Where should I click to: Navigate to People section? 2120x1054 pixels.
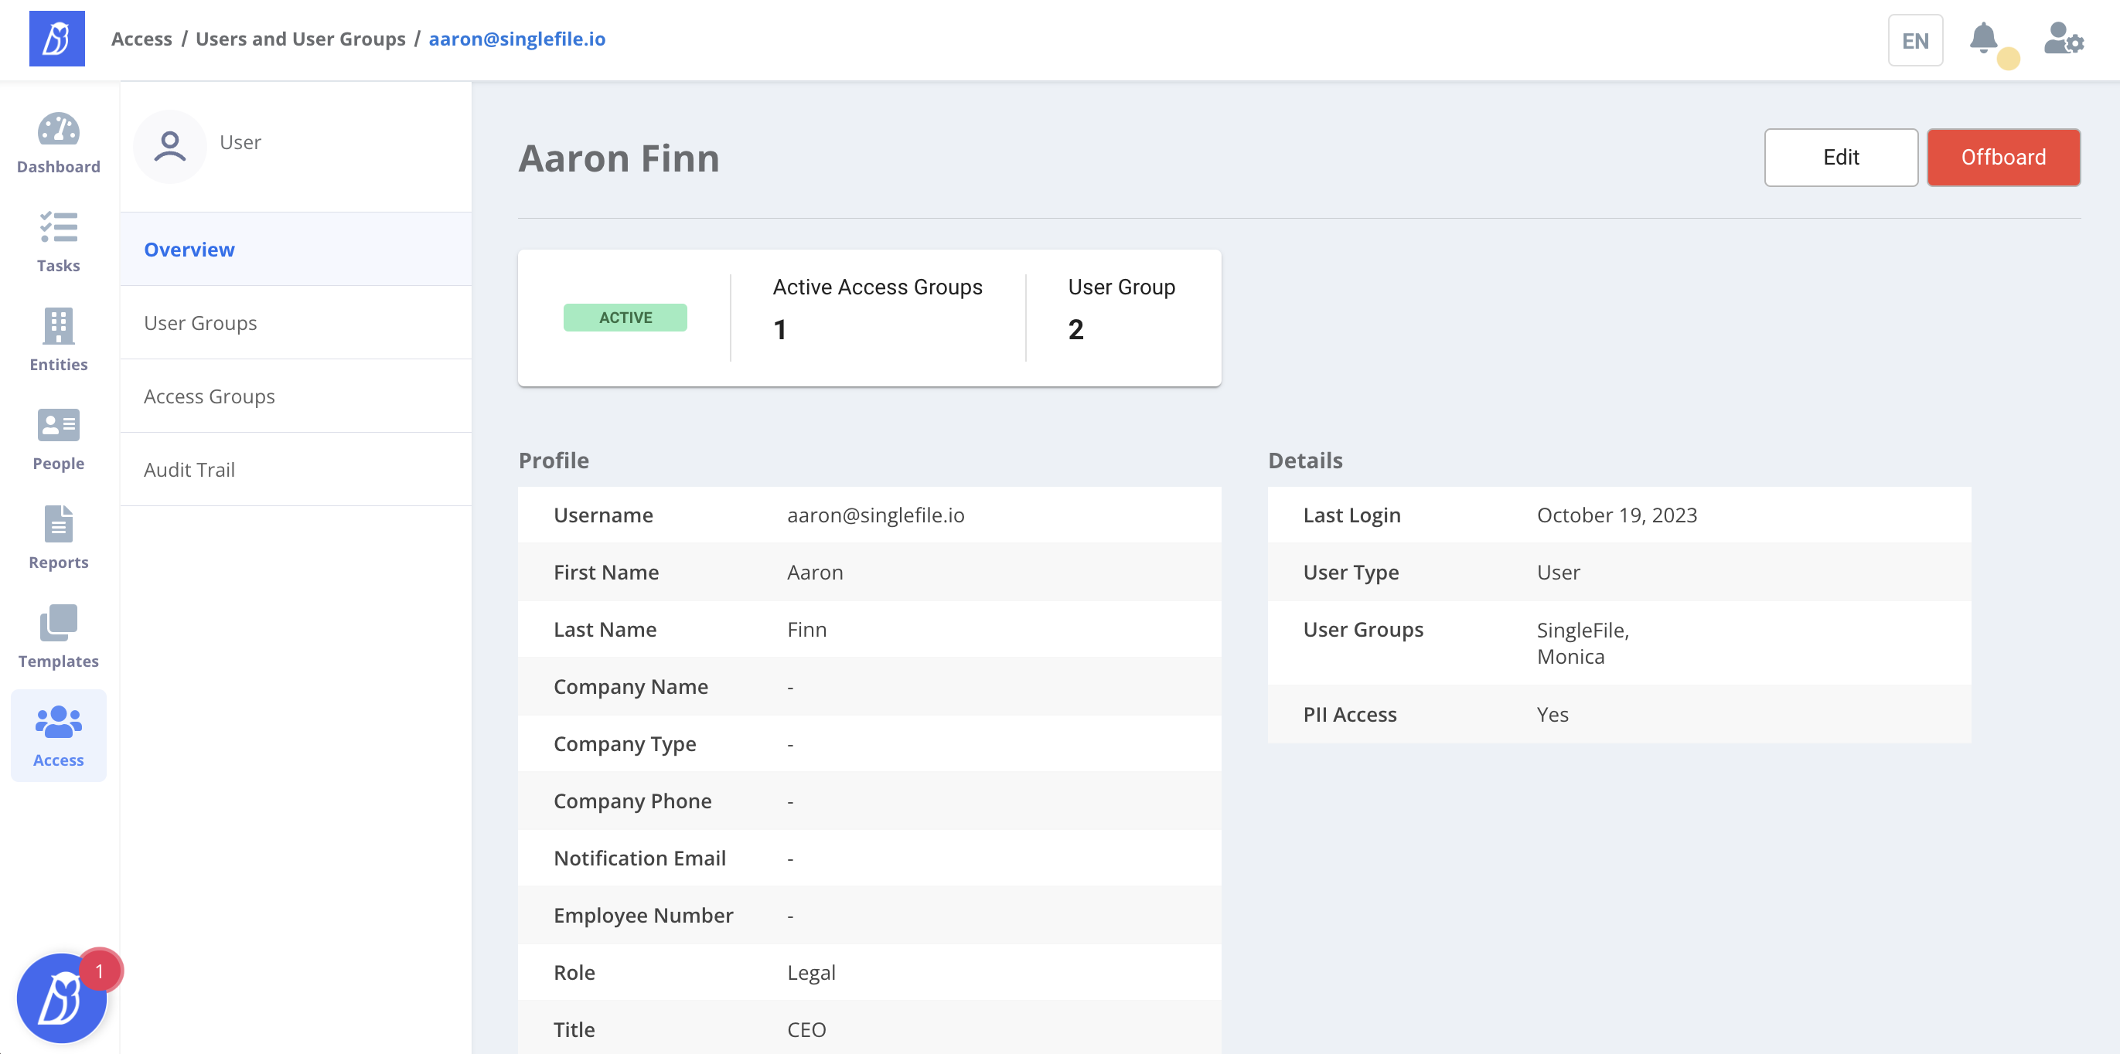click(59, 440)
